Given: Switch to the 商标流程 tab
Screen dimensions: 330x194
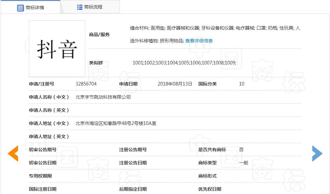Looking at the screenshot, I should tap(90, 7).
